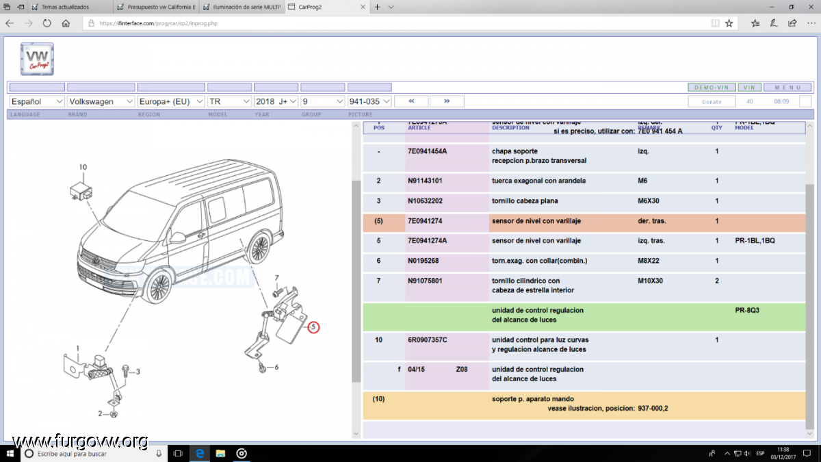The height and width of the screenshot is (462, 821).
Task: Select article 7E0941454A
Action: [428, 151]
